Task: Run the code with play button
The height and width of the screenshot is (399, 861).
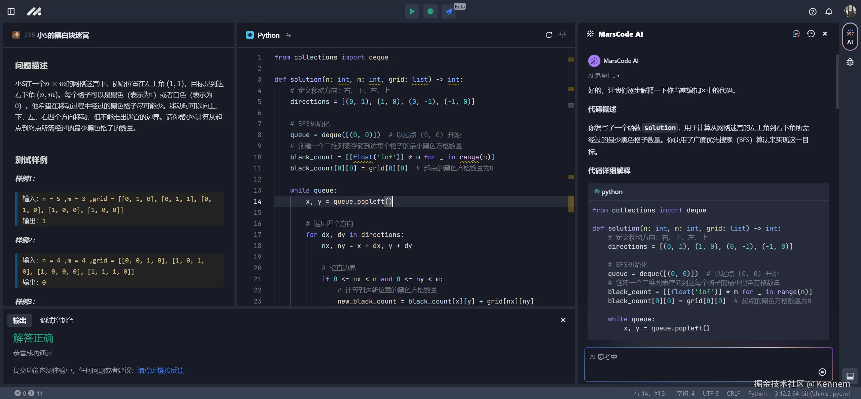Action: click(x=412, y=12)
